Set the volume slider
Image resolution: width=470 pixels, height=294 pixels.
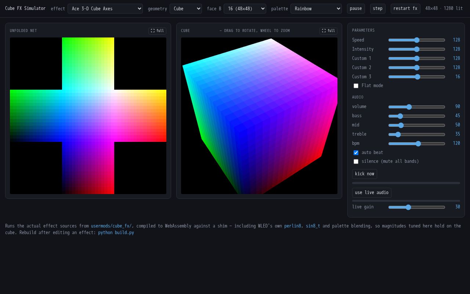[x=417, y=107]
